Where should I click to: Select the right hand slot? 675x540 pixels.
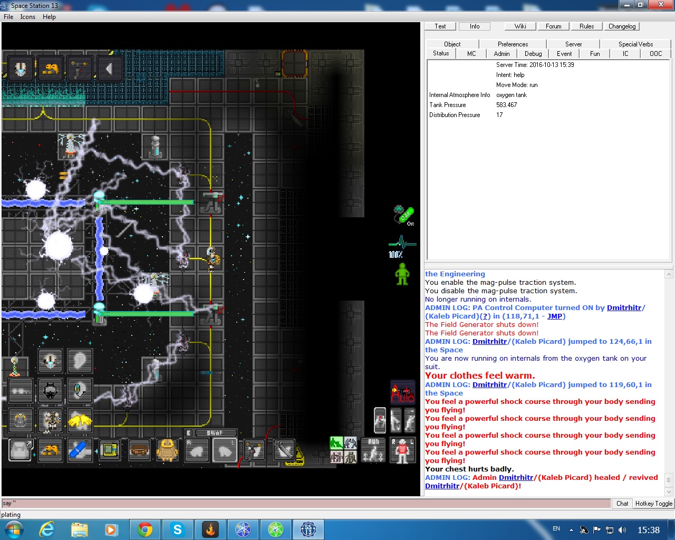pyautogui.click(x=197, y=450)
